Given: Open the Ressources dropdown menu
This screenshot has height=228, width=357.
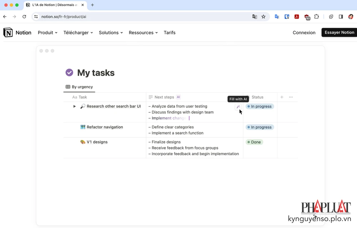Looking at the screenshot, I should (143, 32).
